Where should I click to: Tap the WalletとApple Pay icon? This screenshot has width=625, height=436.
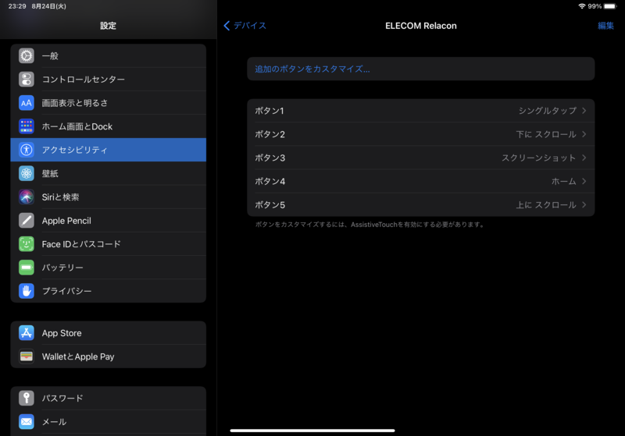27,356
